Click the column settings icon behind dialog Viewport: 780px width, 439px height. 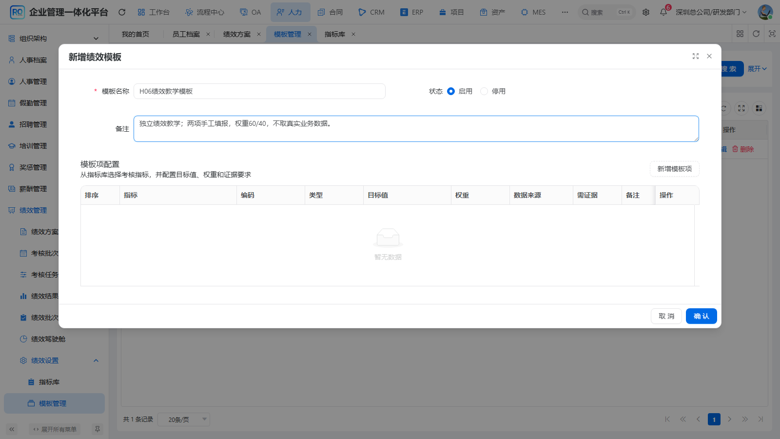759,108
